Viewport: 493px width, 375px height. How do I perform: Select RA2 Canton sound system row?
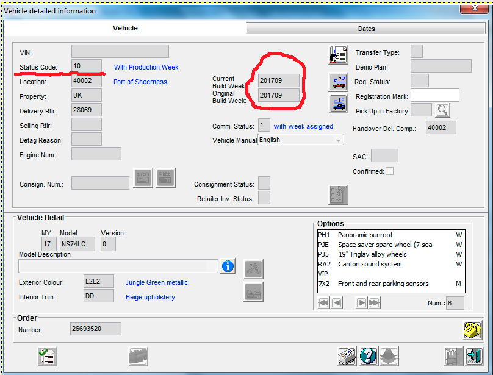(x=390, y=264)
